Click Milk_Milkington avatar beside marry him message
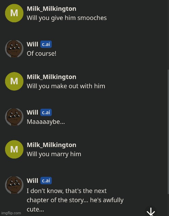This screenshot has width=169, height=216. [x=14, y=149]
